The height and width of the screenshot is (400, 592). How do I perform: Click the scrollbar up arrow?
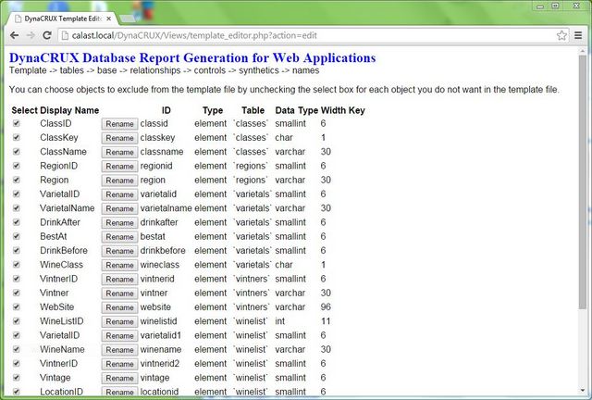pos(583,51)
